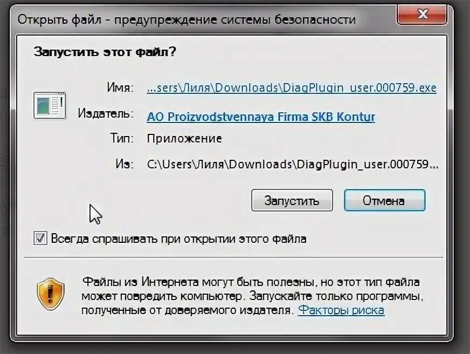
Task: Open publisher link AO Proizvodstvennaya Firma SKB Kontur
Action: (261, 117)
